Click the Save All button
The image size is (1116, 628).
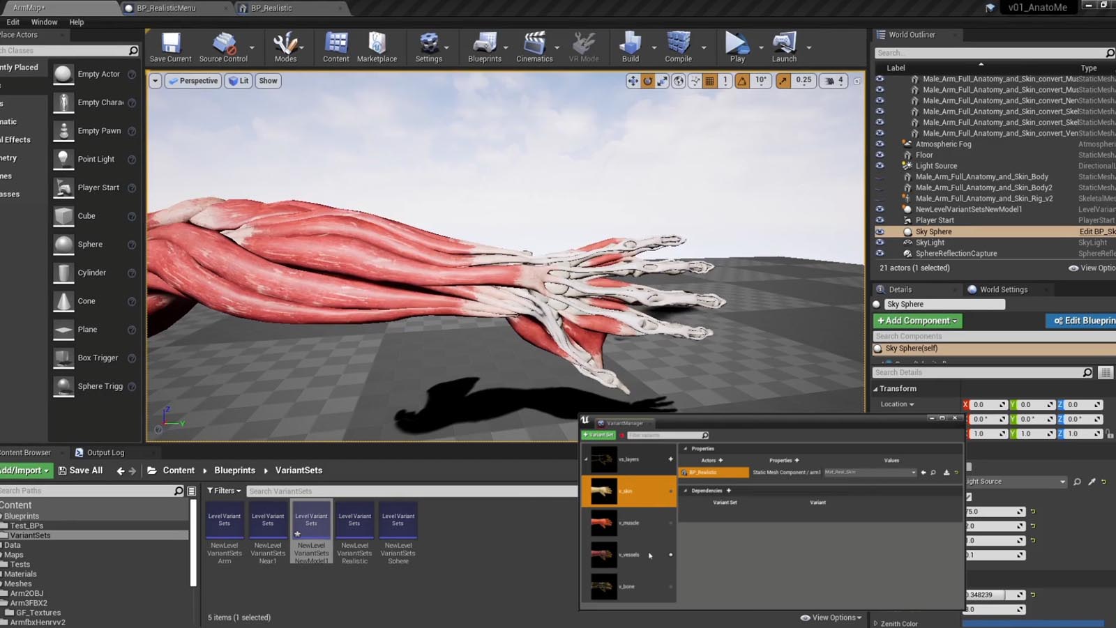click(80, 470)
